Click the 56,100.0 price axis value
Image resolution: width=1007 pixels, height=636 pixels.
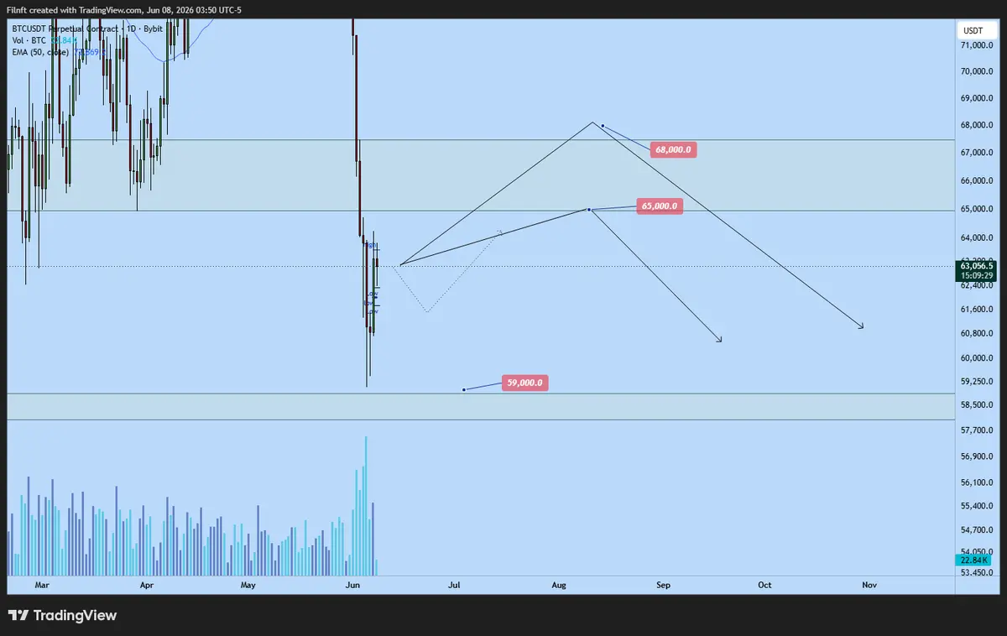coord(976,482)
